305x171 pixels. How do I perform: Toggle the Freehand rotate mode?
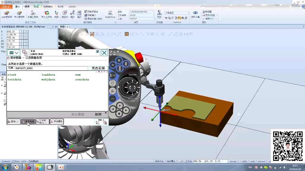(169, 18)
